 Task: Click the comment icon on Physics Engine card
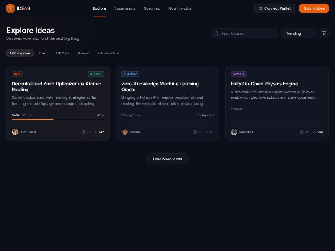302,132
